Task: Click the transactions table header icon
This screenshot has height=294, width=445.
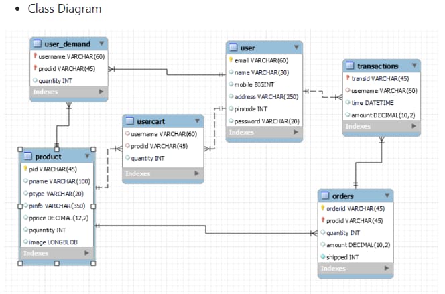Action: [x=350, y=66]
